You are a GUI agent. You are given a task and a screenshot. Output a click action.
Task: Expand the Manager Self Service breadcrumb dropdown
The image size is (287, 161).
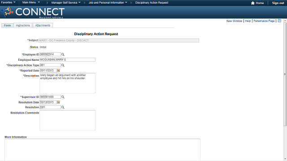66,3
